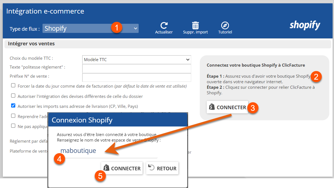Open the Tutoriel compass icon

(x=225, y=26)
